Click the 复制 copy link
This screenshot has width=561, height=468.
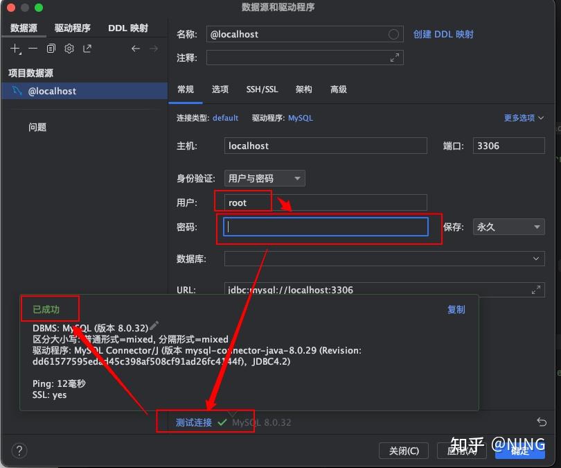[456, 309]
